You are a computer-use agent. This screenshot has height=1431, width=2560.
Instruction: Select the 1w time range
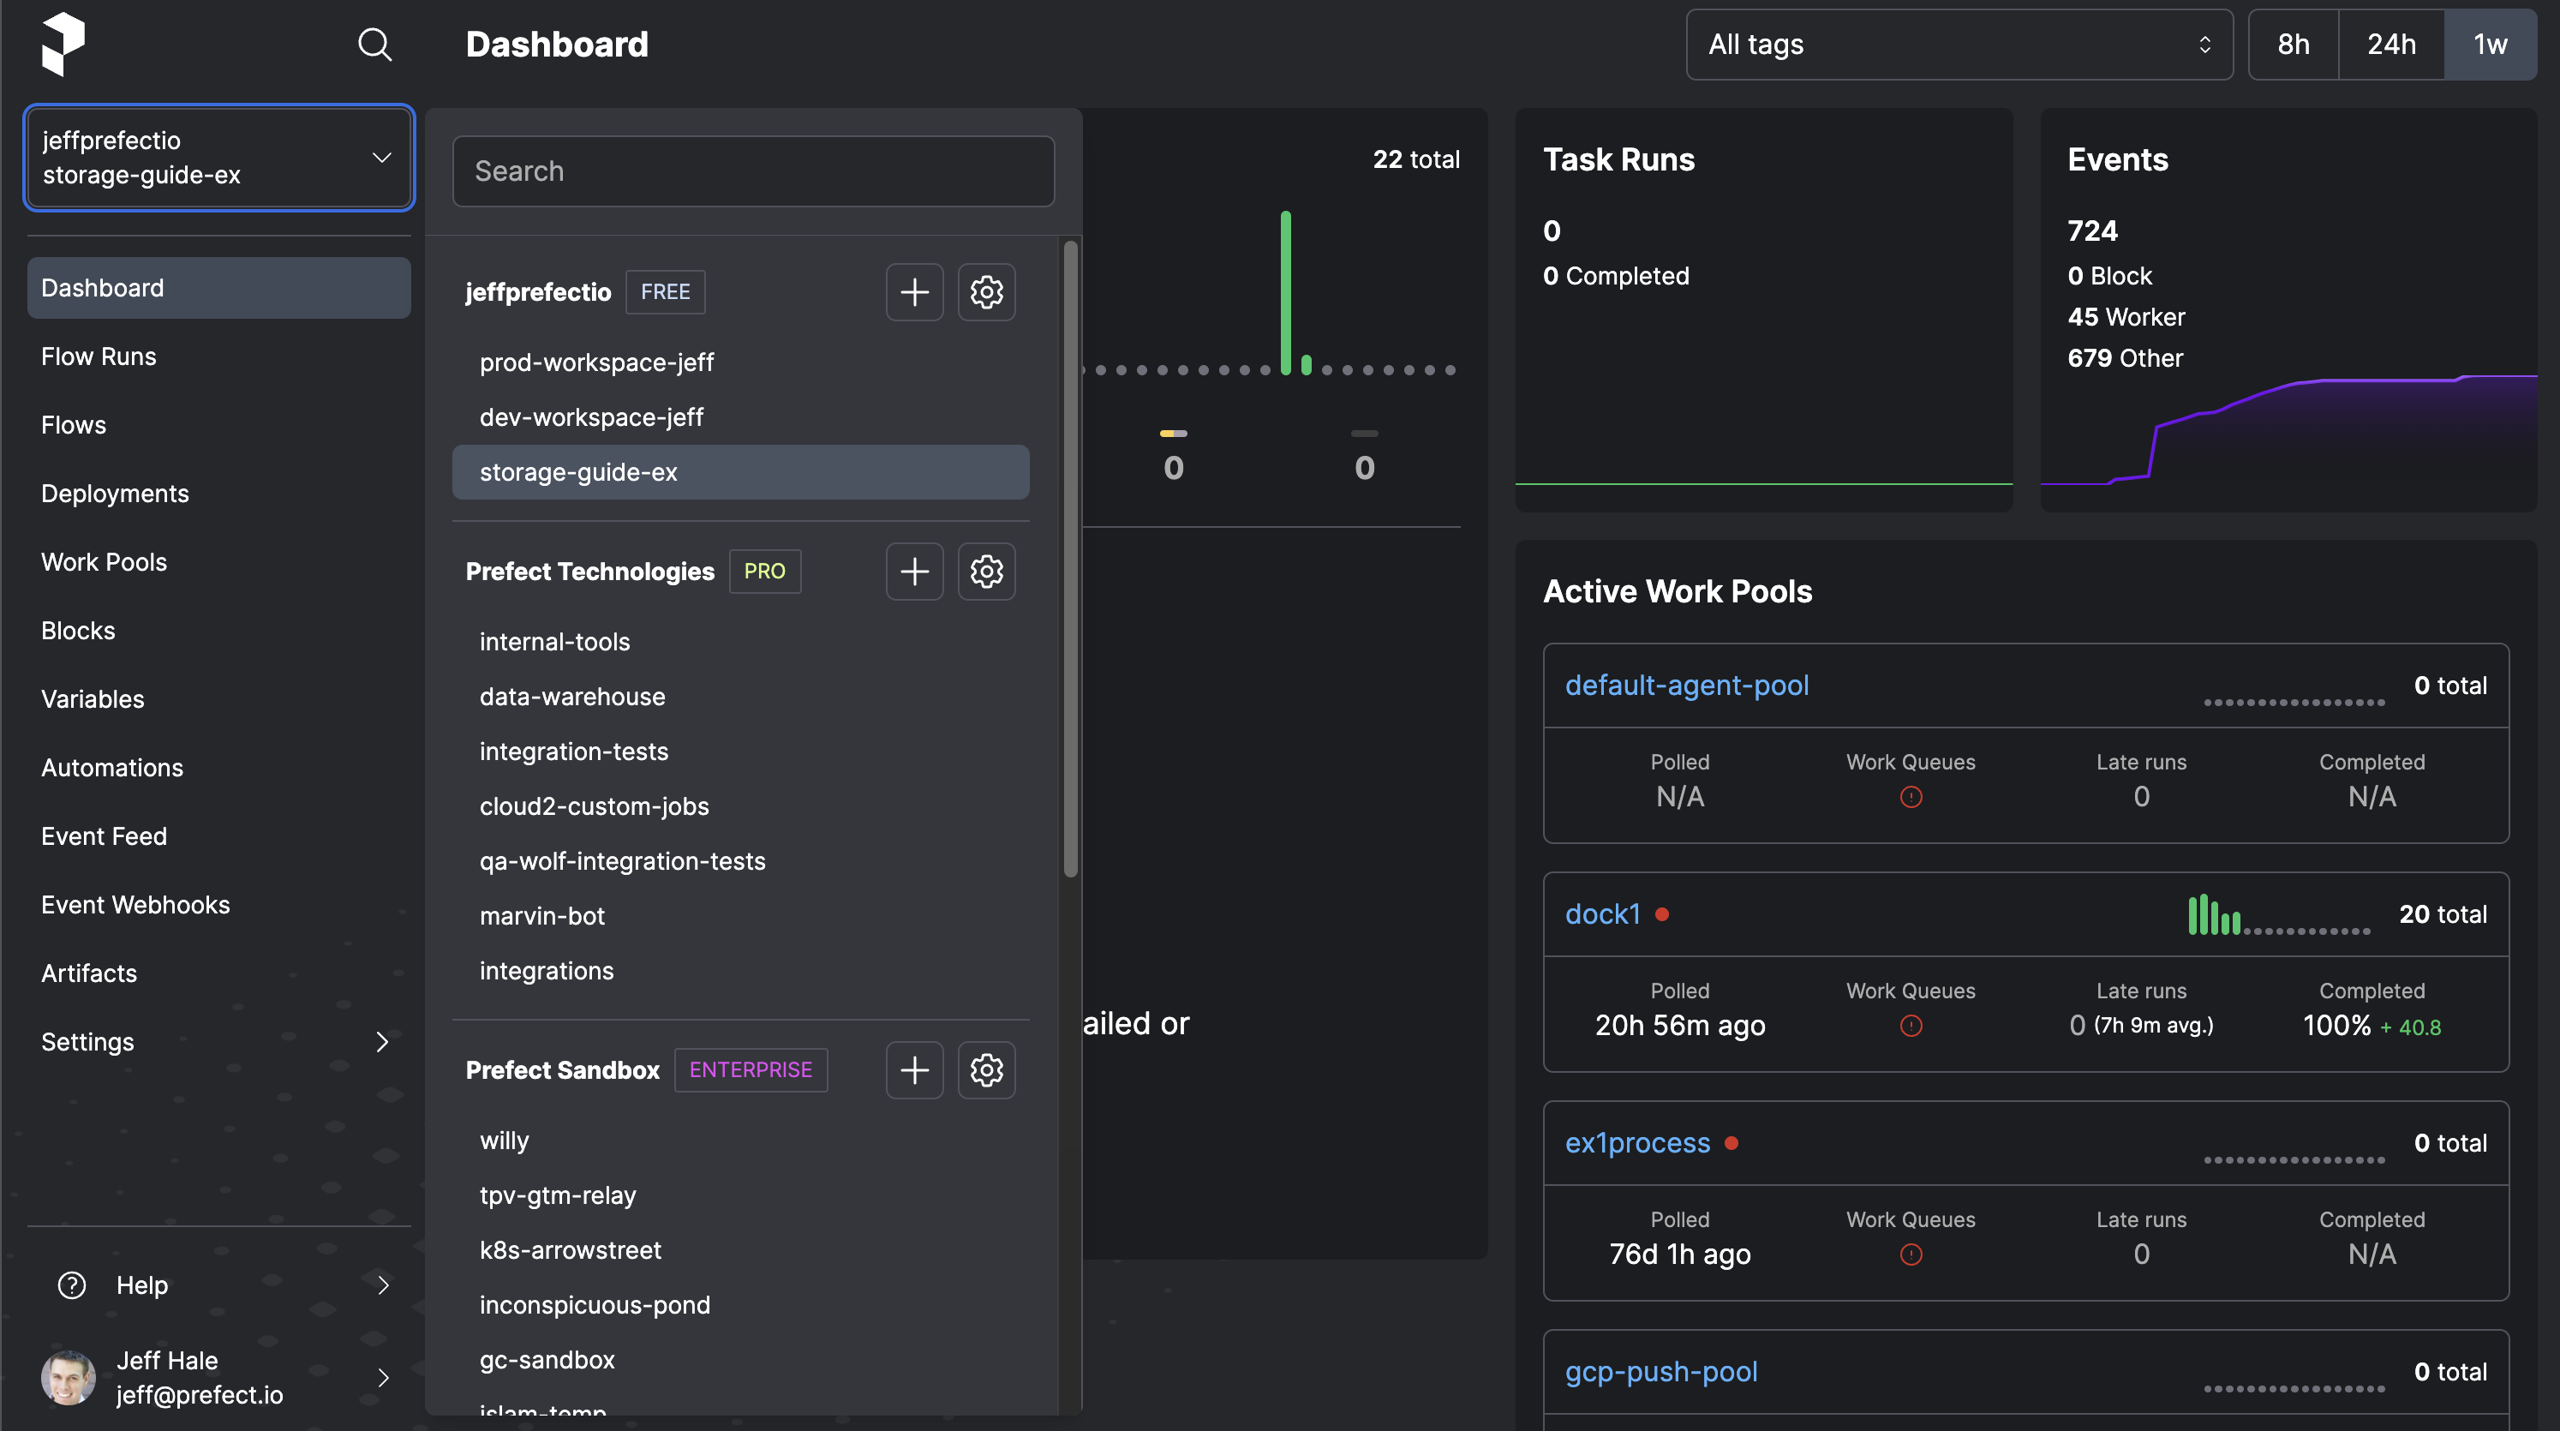click(2490, 44)
